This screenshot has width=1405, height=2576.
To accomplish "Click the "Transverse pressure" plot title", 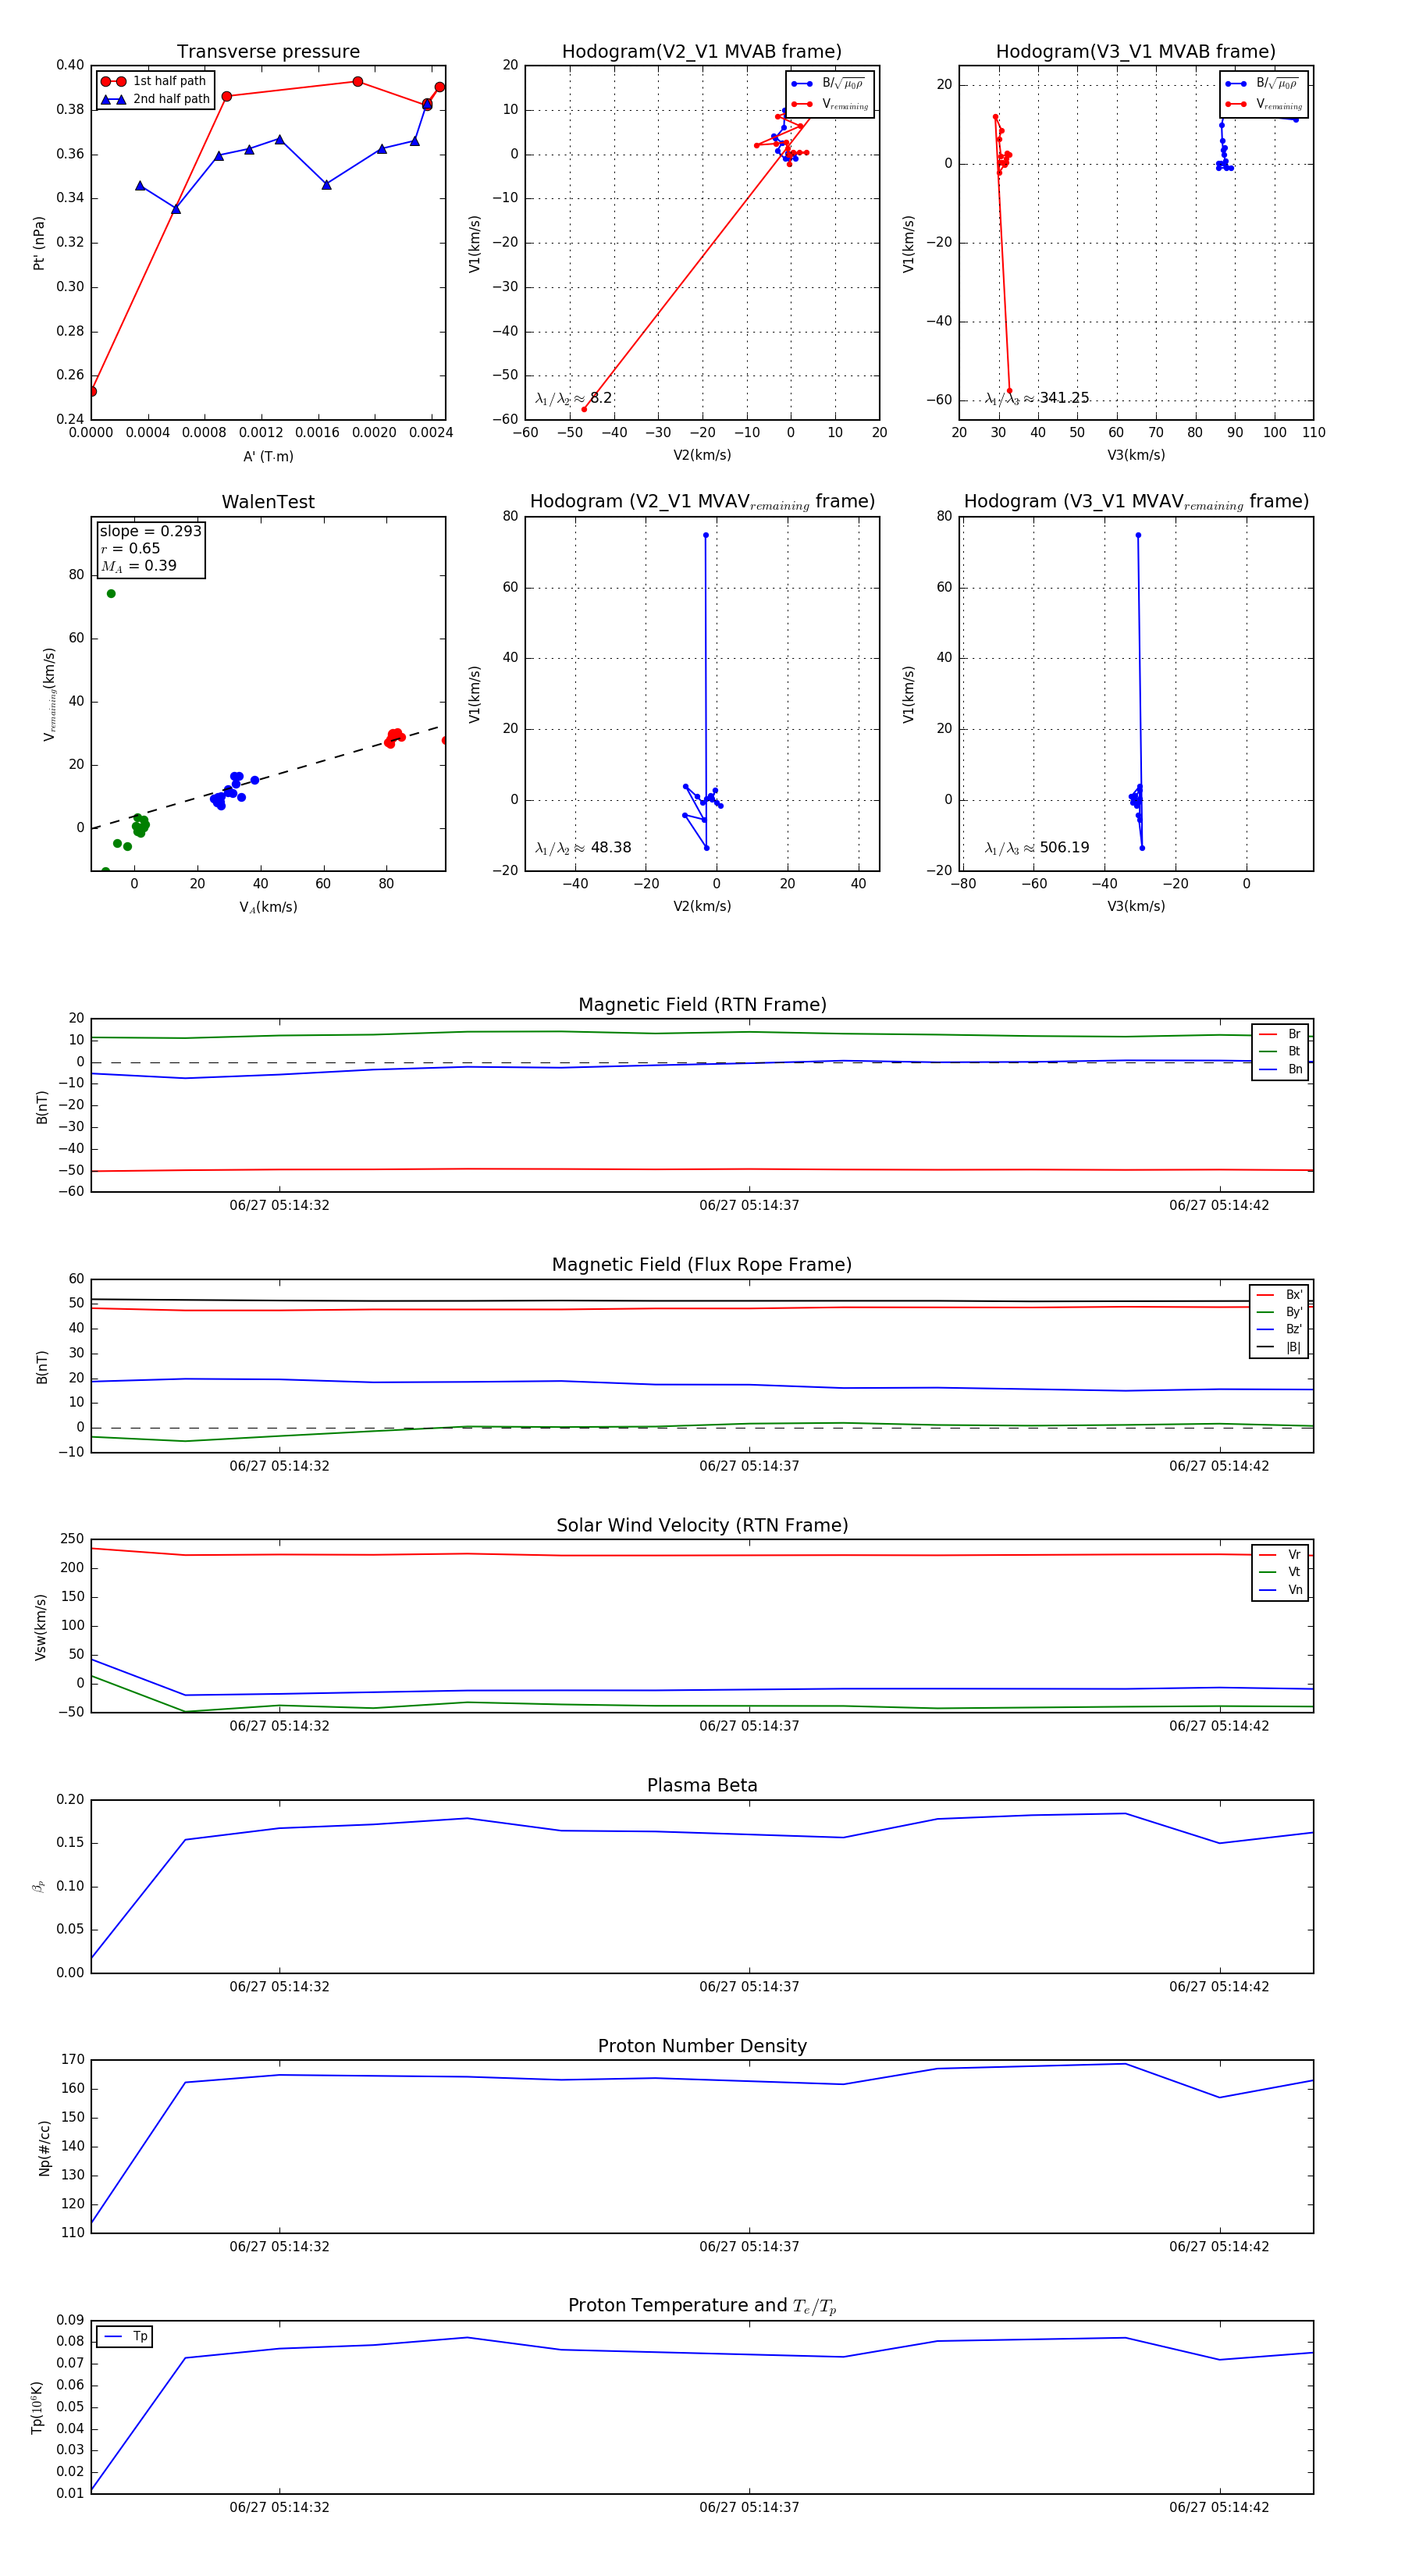I will [268, 52].
